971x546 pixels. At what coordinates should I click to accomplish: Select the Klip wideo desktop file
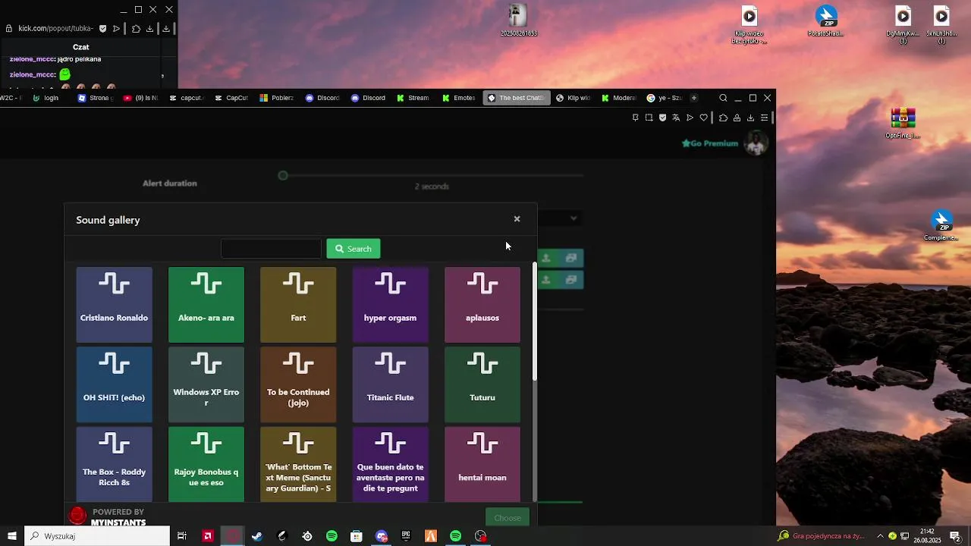coord(749,25)
